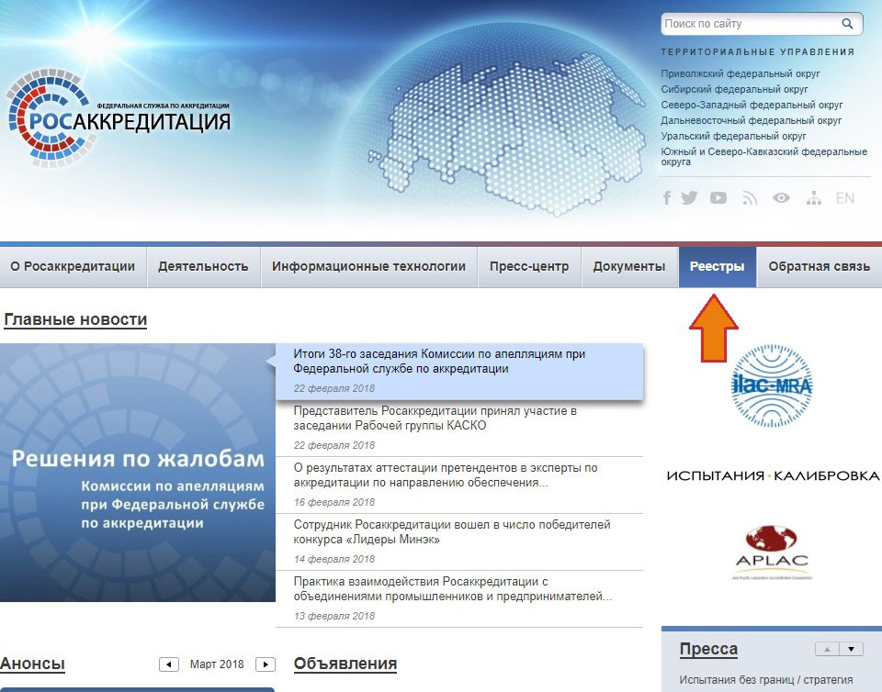Open the Пресса heading link

coord(708,649)
